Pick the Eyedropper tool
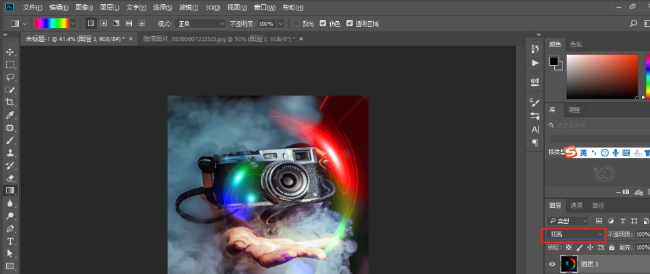This screenshot has height=274, width=650. tap(10, 115)
